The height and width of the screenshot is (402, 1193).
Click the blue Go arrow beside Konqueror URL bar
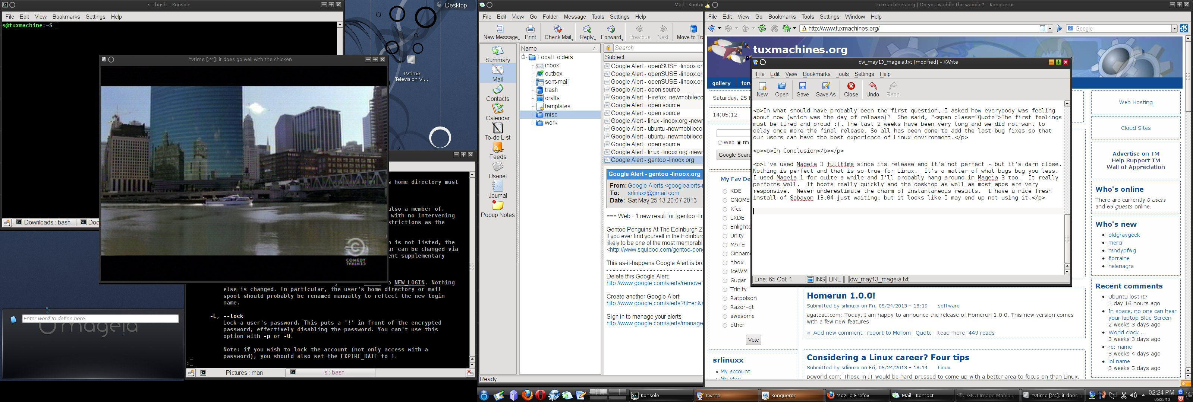(1059, 29)
